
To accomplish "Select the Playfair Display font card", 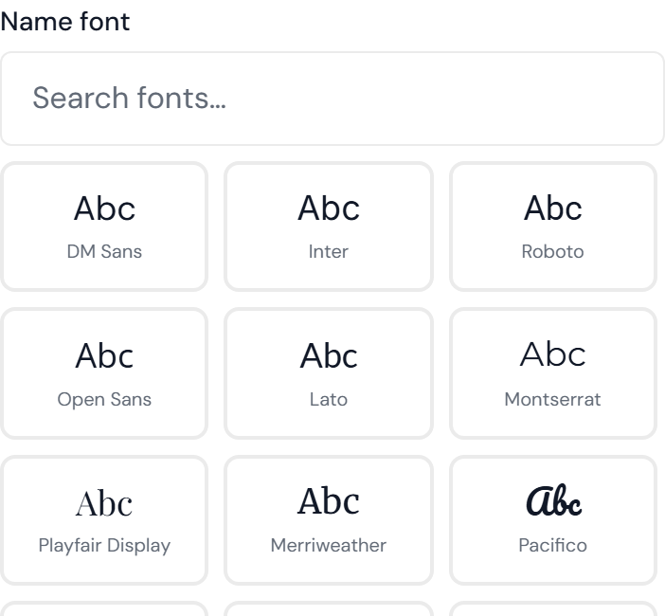I will tap(104, 520).
